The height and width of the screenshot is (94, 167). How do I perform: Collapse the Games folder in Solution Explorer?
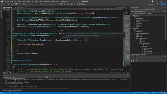(x=132, y=28)
